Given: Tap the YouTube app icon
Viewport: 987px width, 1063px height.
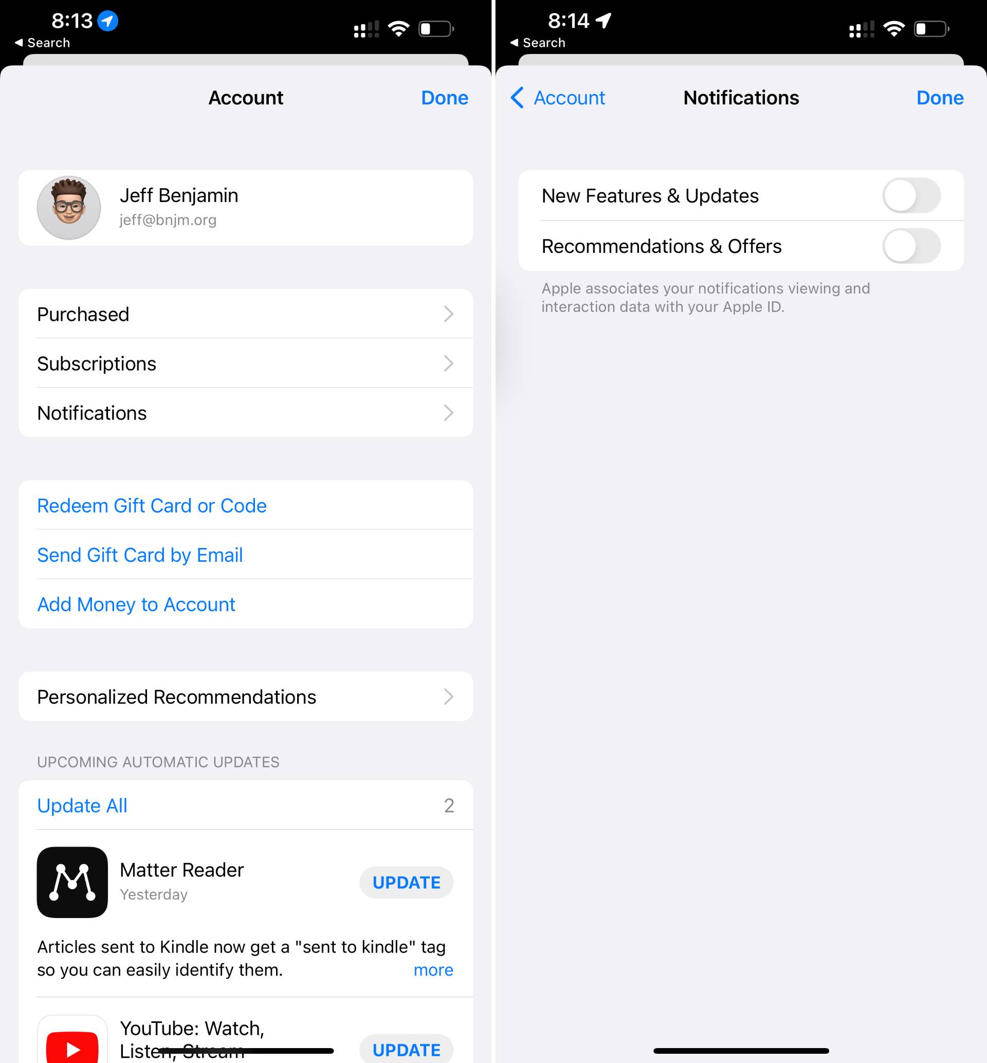Looking at the screenshot, I should click(71, 1035).
